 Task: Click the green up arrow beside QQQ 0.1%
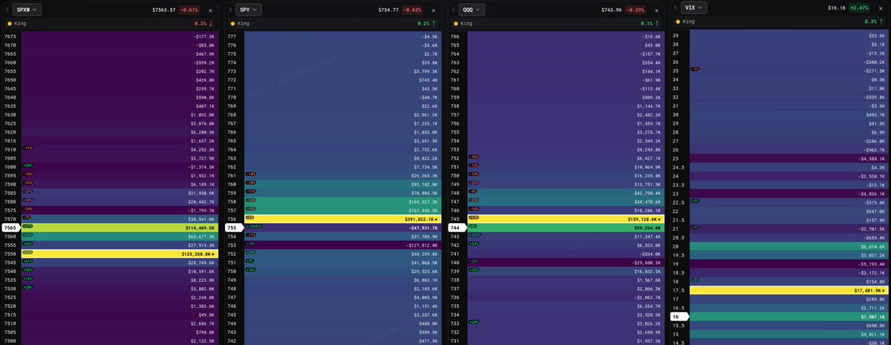[x=657, y=24]
